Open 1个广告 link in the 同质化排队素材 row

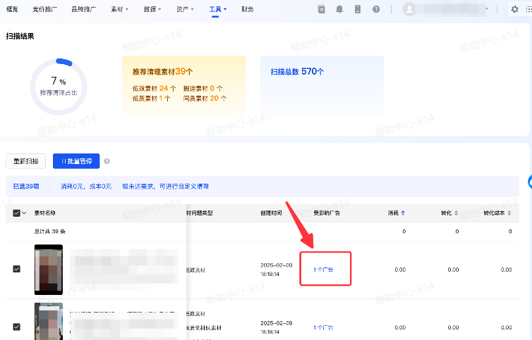(323, 327)
